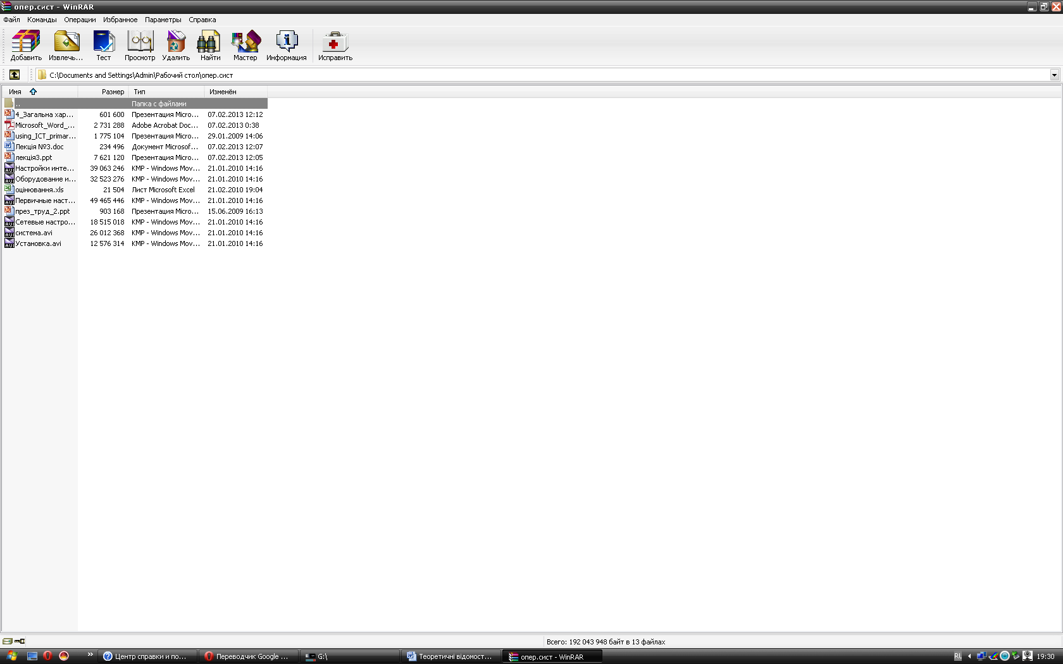
Task: Open the Справка menu
Action: (x=202, y=20)
